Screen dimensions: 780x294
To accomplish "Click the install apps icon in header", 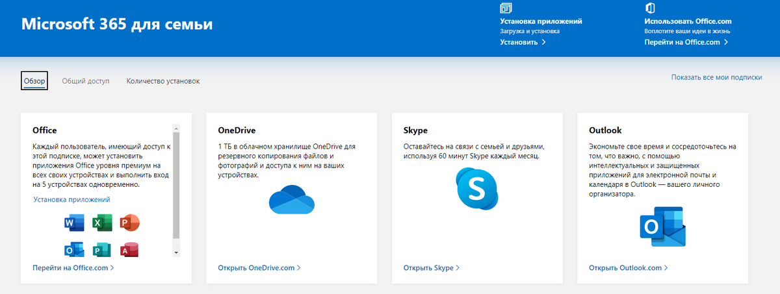I will [506, 8].
